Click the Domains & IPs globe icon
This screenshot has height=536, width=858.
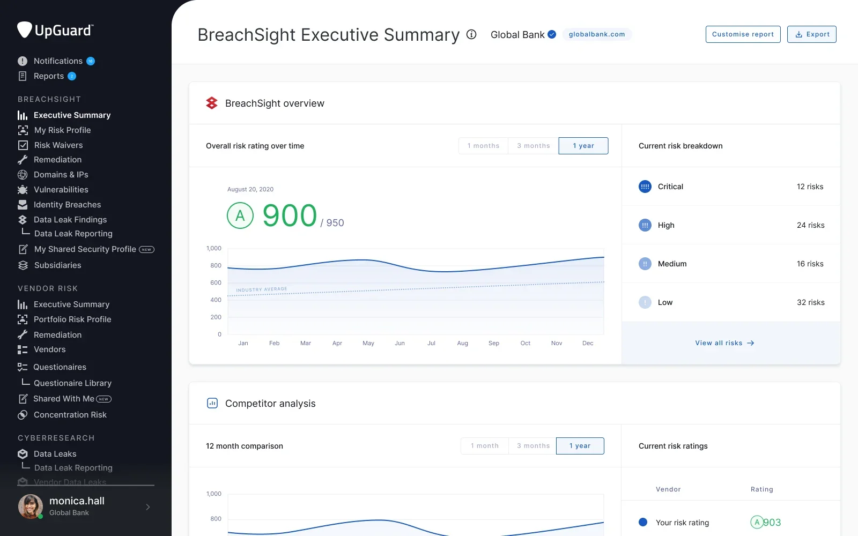pyautogui.click(x=23, y=175)
